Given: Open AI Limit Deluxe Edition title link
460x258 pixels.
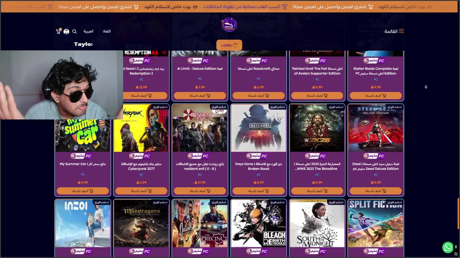Looking at the screenshot, I should [200, 69].
